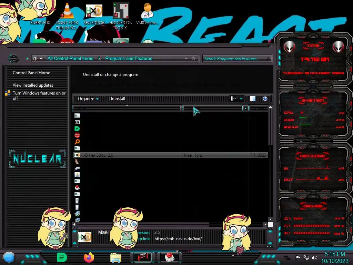353x265 pixels.
Task: Click the Uninstall toolbar button
Action: coord(117,99)
